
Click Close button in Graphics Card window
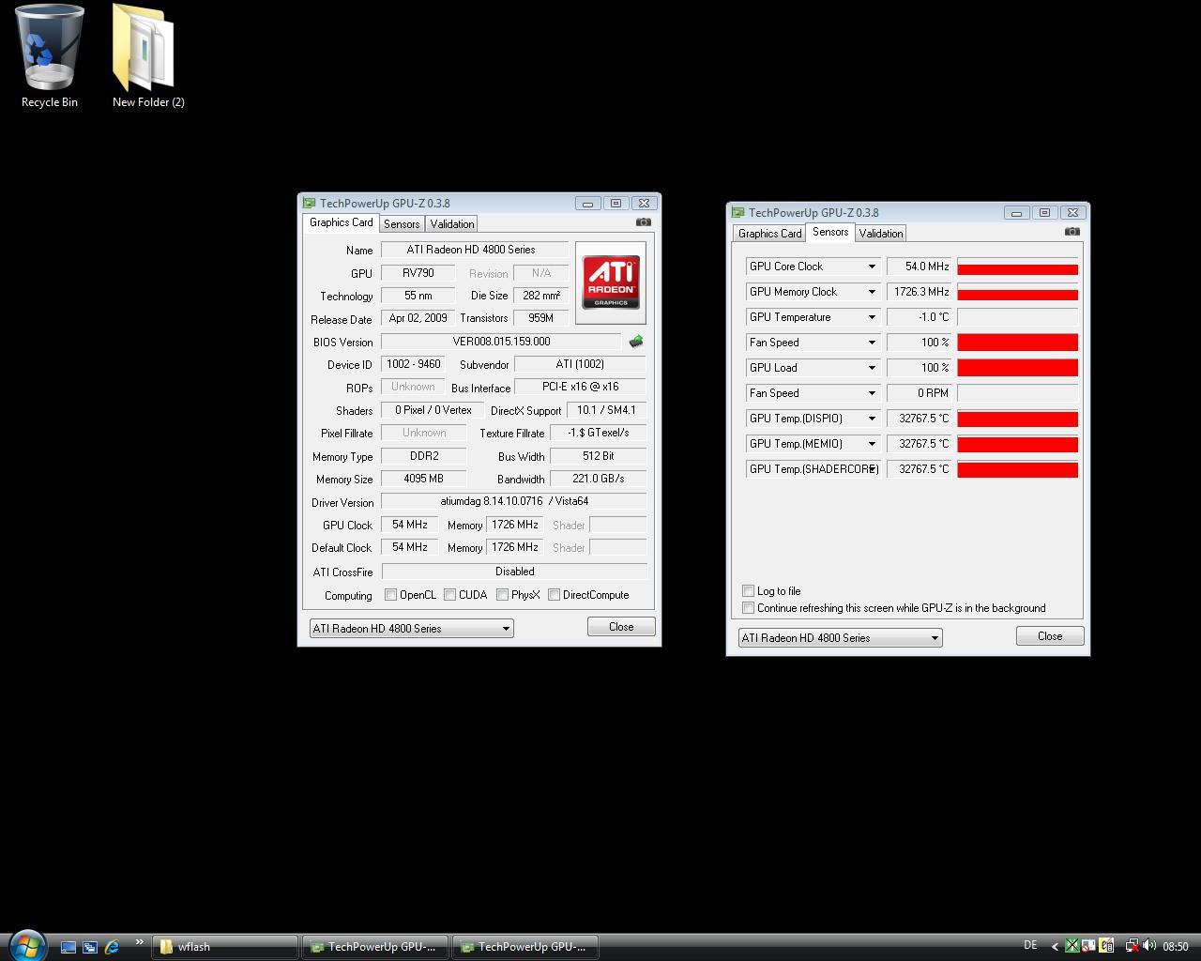click(621, 626)
